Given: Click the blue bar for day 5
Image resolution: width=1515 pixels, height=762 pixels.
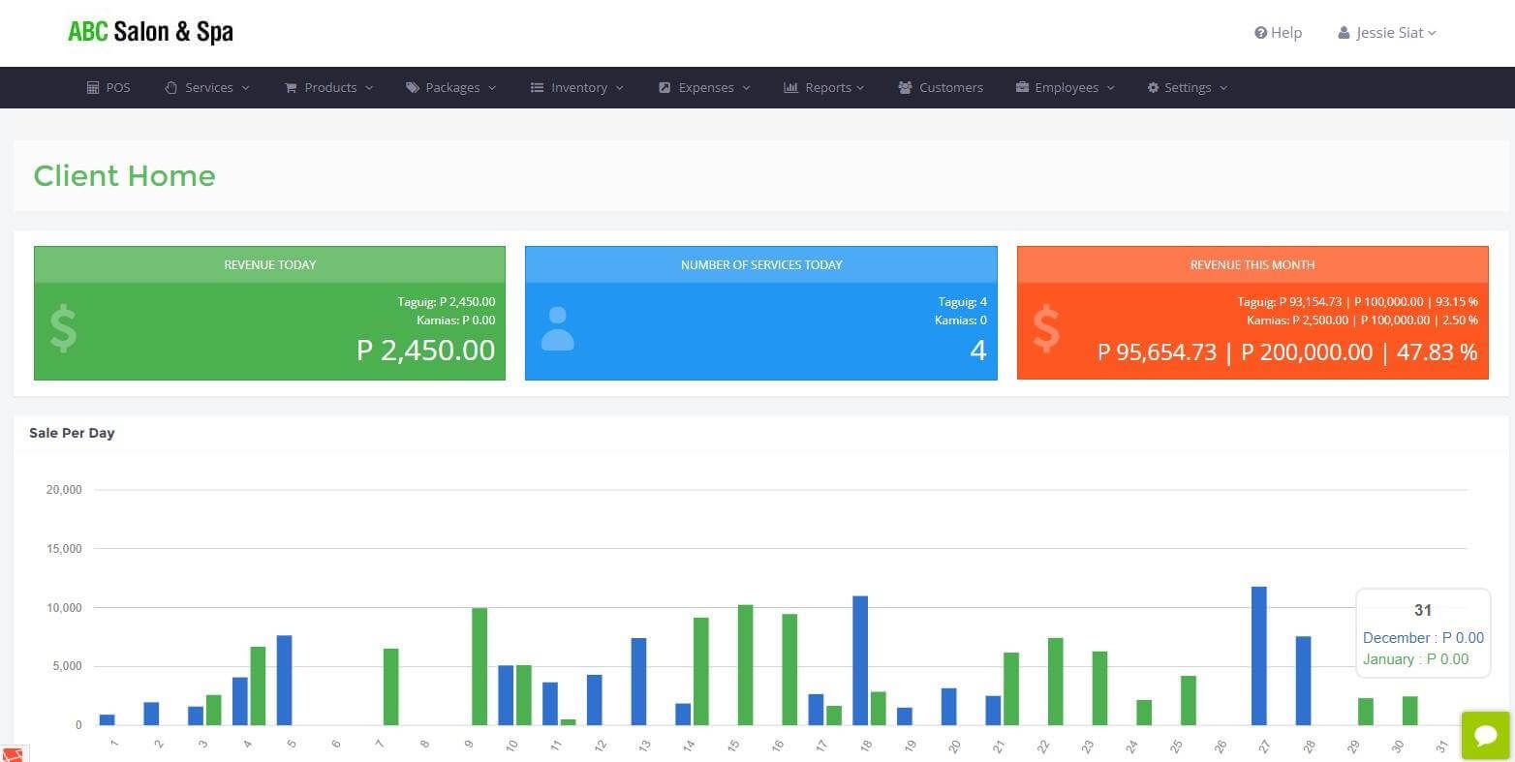Looking at the screenshot, I should [x=285, y=681].
